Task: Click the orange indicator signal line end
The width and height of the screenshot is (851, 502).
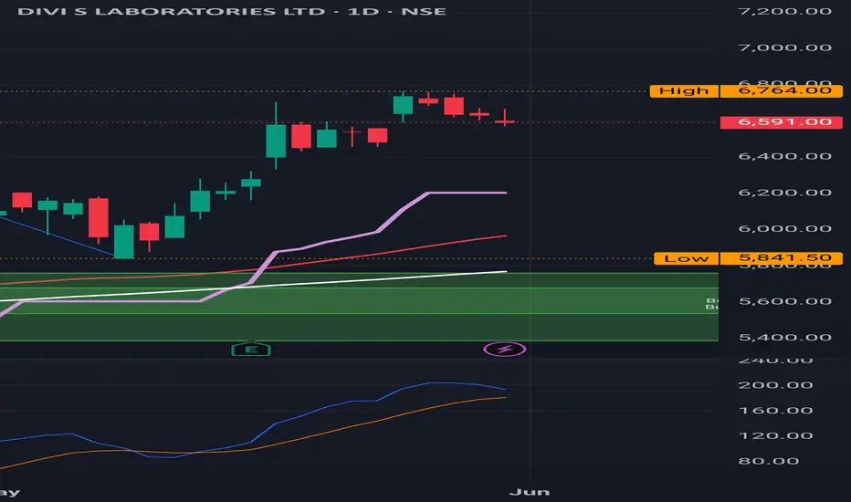Action: click(504, 398)
